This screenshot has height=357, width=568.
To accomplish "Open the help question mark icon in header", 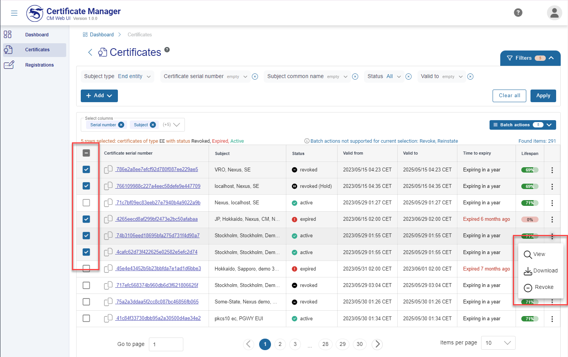I will [x=518, y=13].
